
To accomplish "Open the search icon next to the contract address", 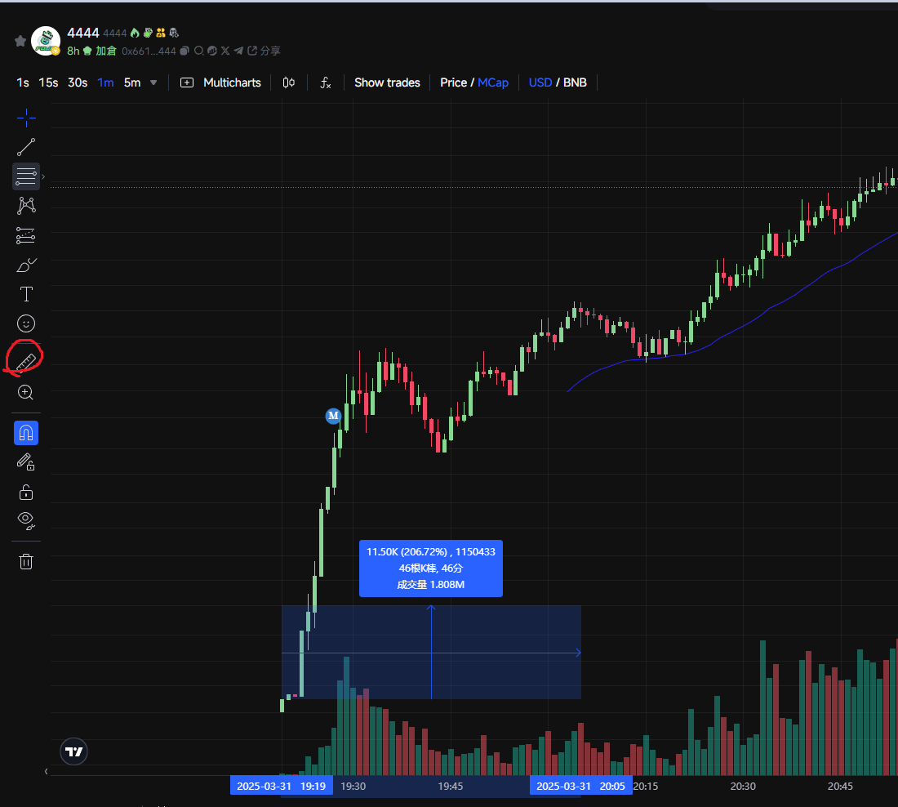I will coord(198,51).
